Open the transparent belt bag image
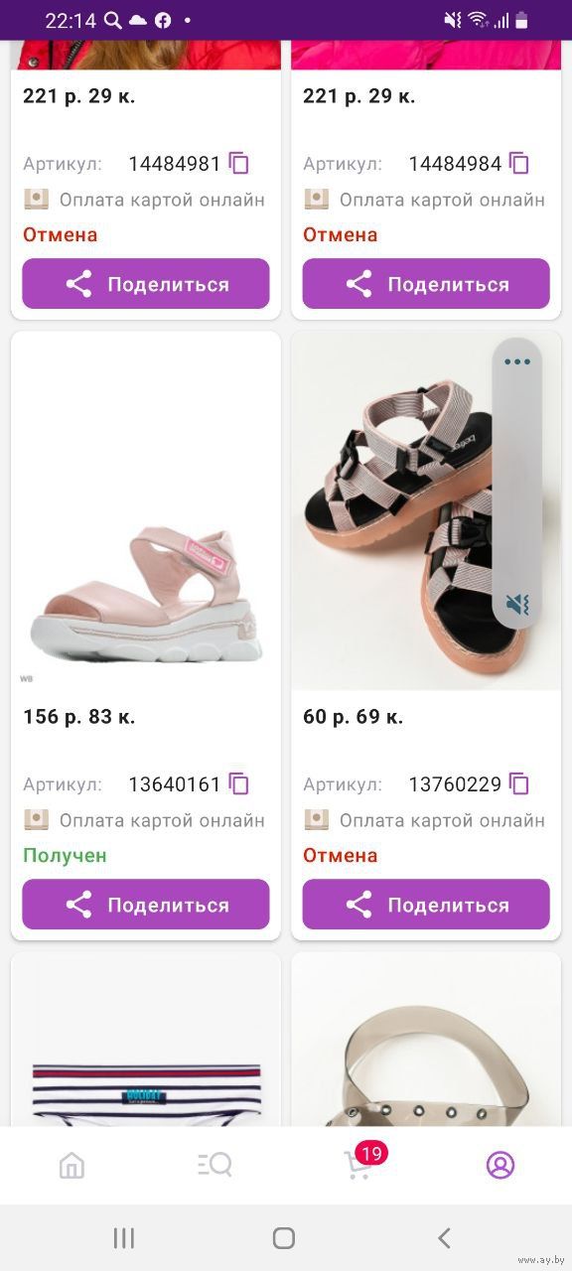This screenshot has height=1271, width=572. (426, 1040)
